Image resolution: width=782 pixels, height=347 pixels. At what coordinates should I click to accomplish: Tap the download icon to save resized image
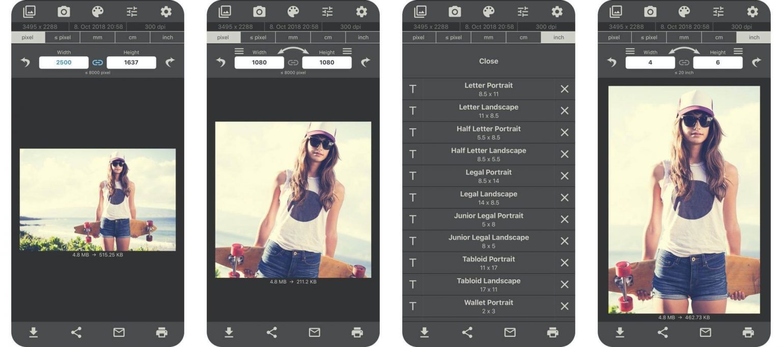click(34, 332)
